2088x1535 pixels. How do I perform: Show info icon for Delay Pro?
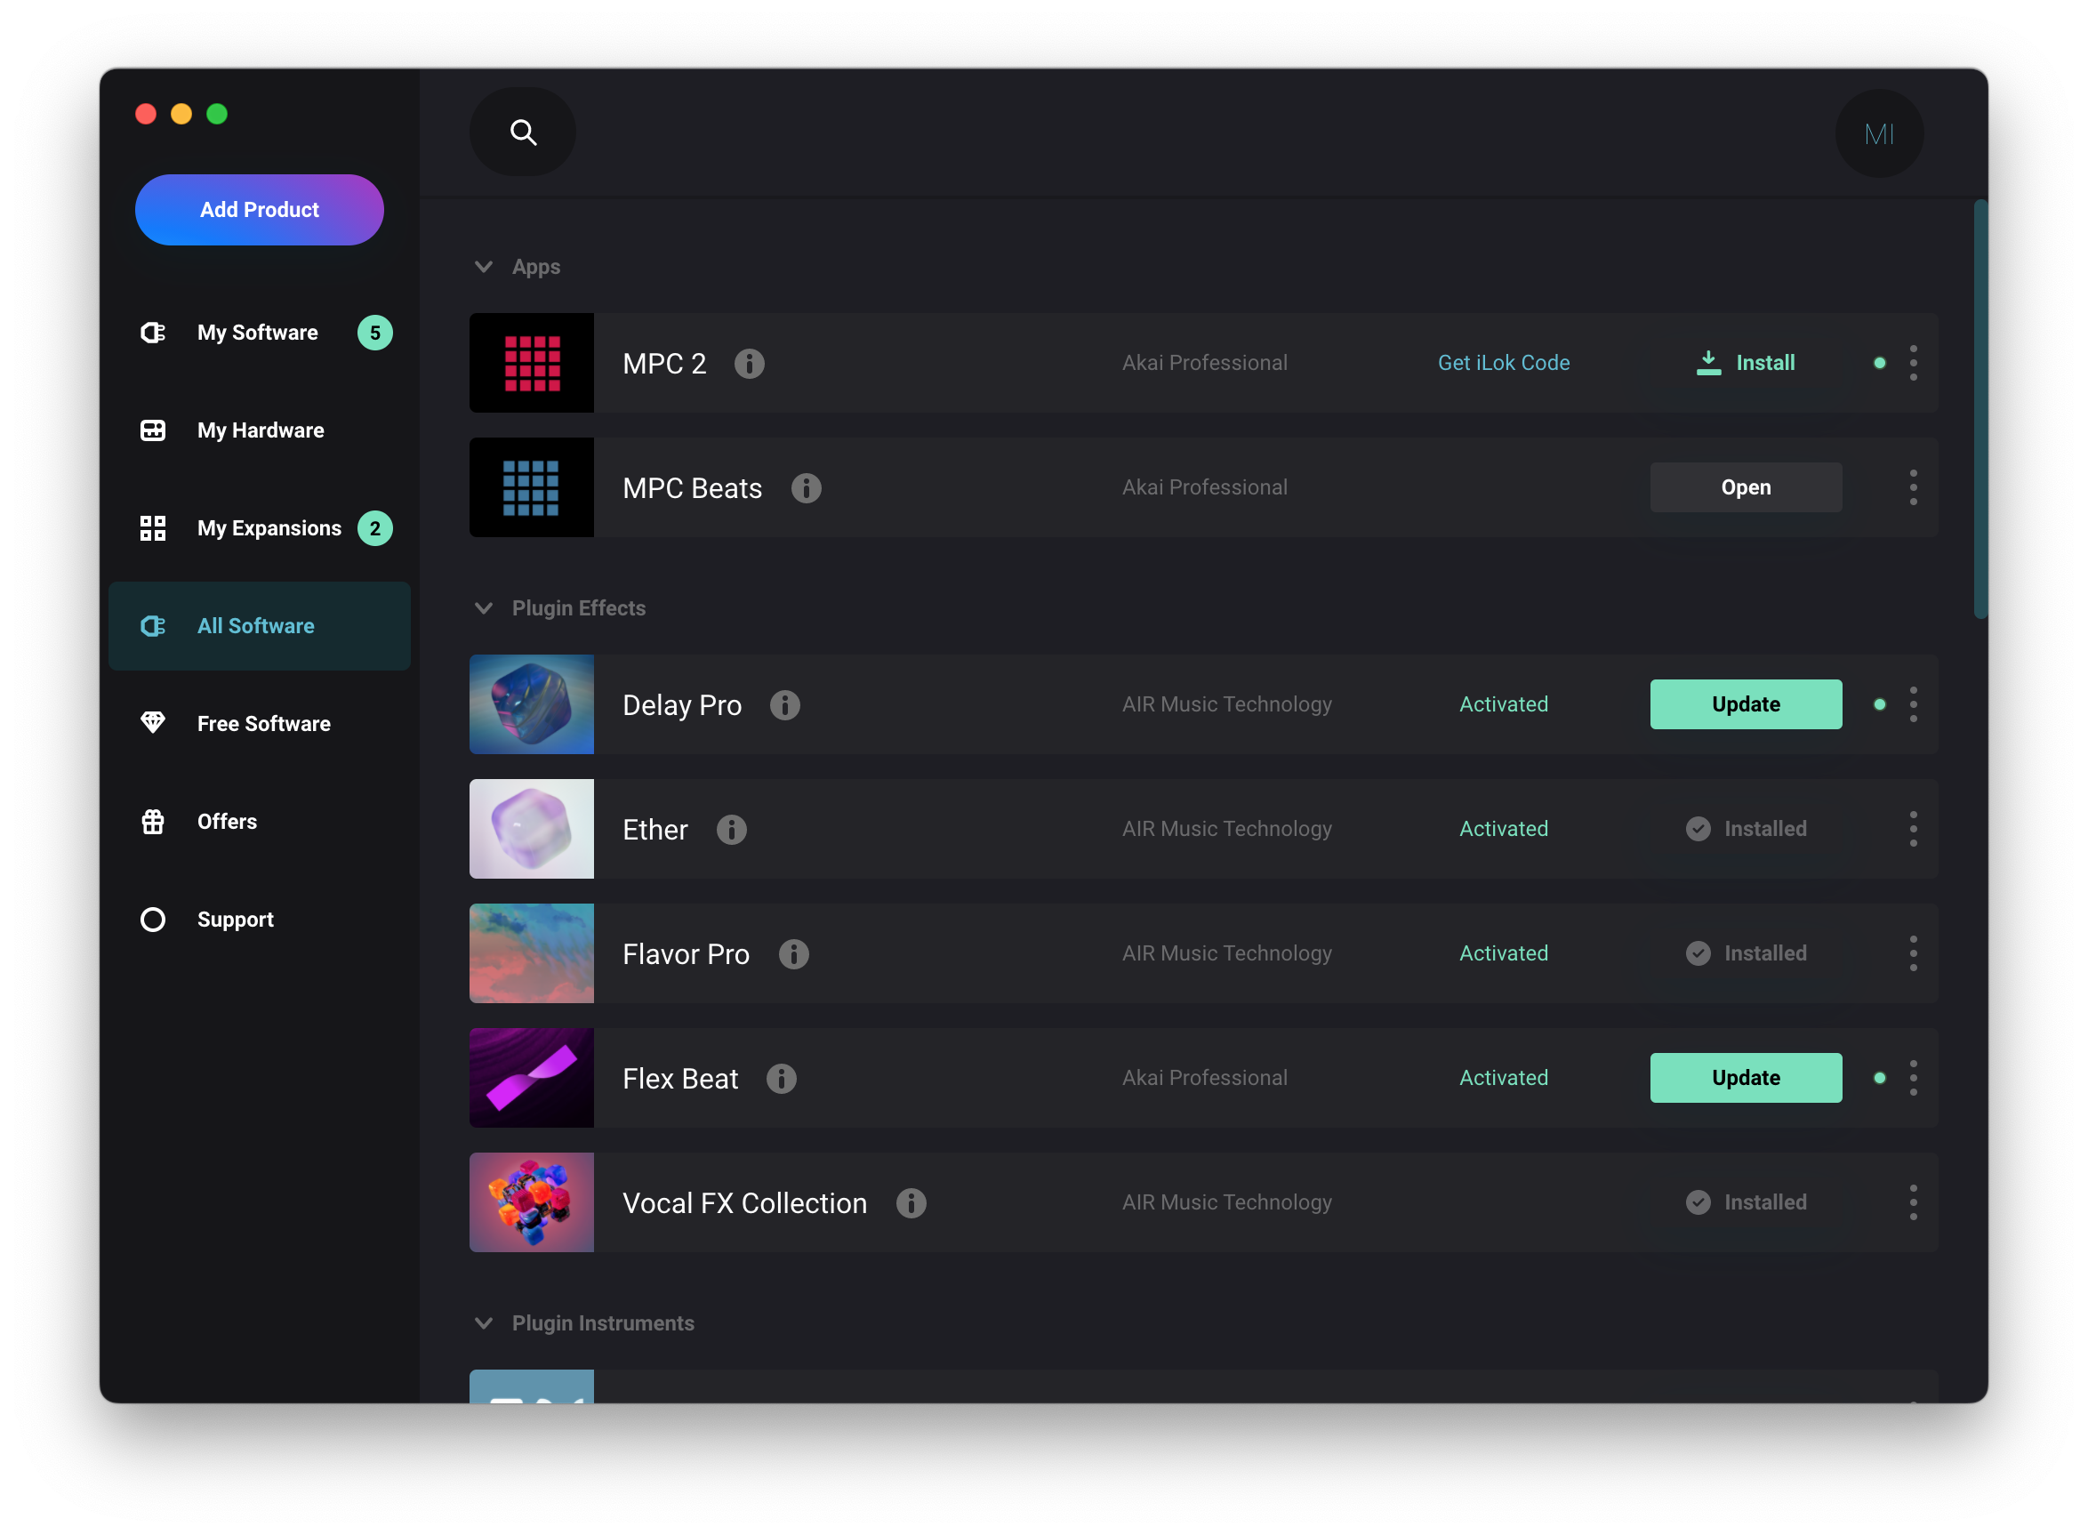[785, 705]
